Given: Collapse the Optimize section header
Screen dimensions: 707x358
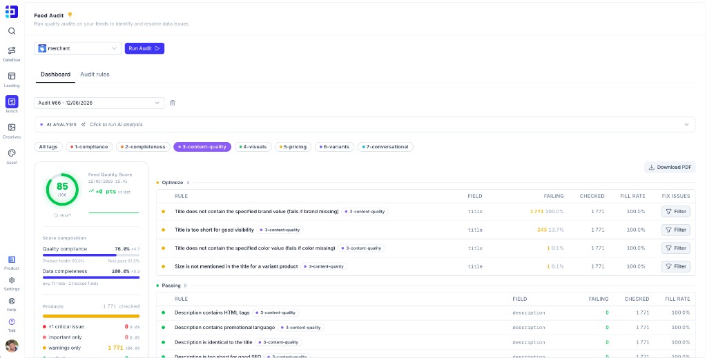Looking at the screenshot, I should (x=173, y=182).
